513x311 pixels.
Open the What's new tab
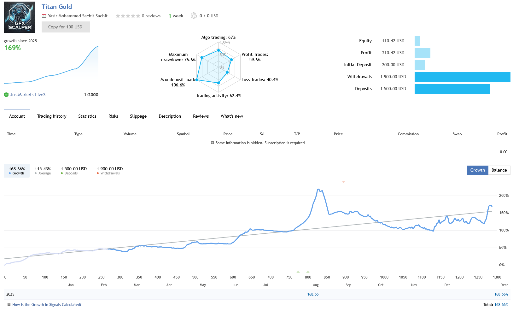point(232,116)
